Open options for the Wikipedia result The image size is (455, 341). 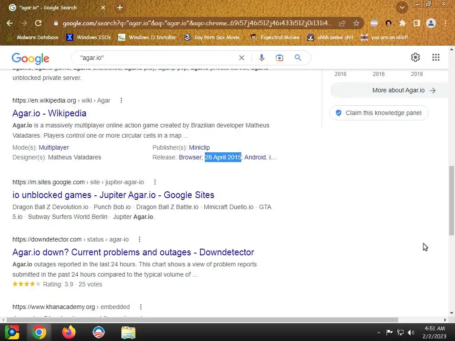(x=121, y=100)
